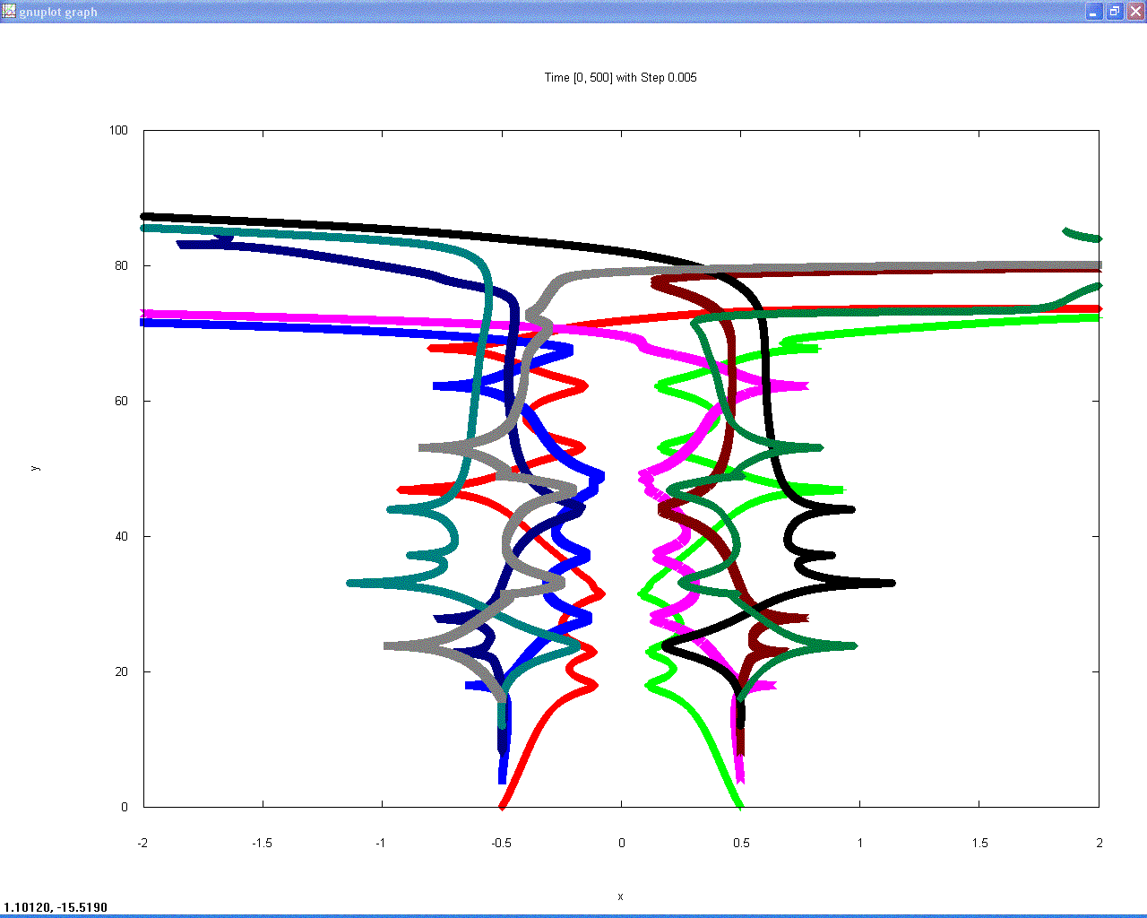The image size is (1147, 918).
Task: Click the y axis label
Action: click(x=35, y=468)
